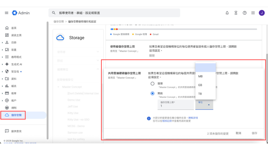This screenshot has height=150, width=268.
Task: Expand the 應用程式 sidebar arrow
Action: coord(2,57)
